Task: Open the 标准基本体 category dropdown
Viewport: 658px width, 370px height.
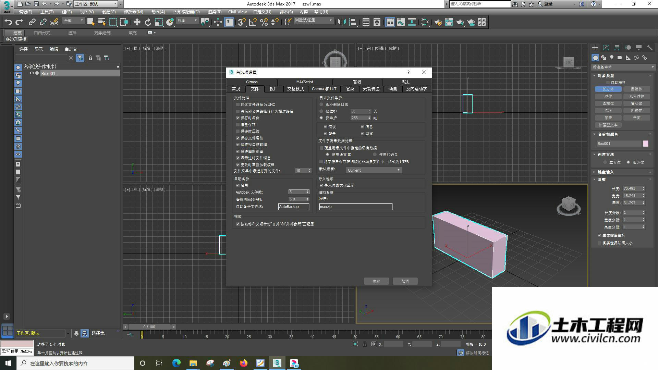Action: point(623,67)
